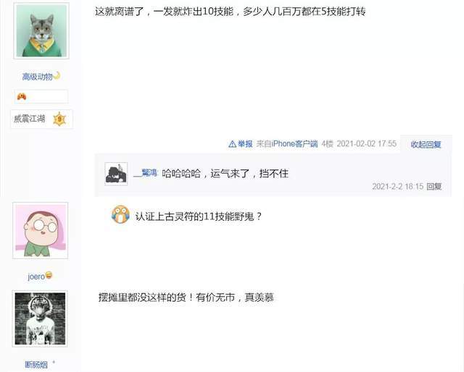The height and width of the screenshot is (372, 464).
Task: Open the _惊鸿 user profile link
Action: tap(145, 173)
